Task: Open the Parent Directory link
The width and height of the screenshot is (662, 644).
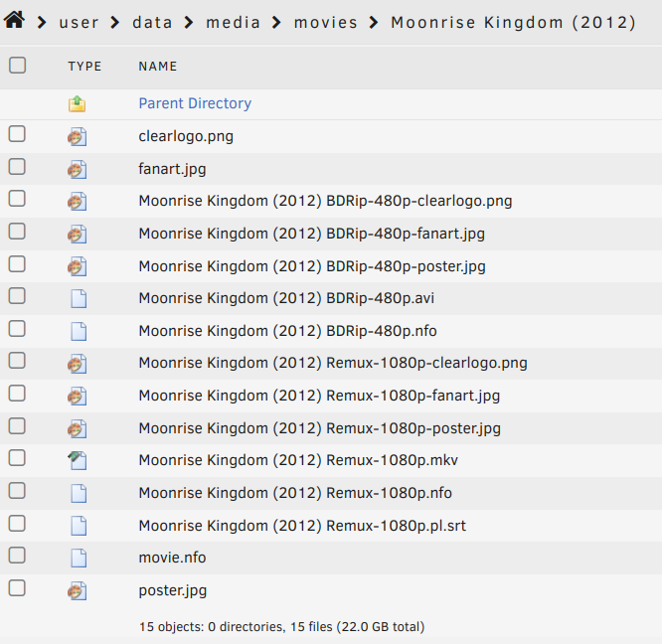Action: (195, 103)
